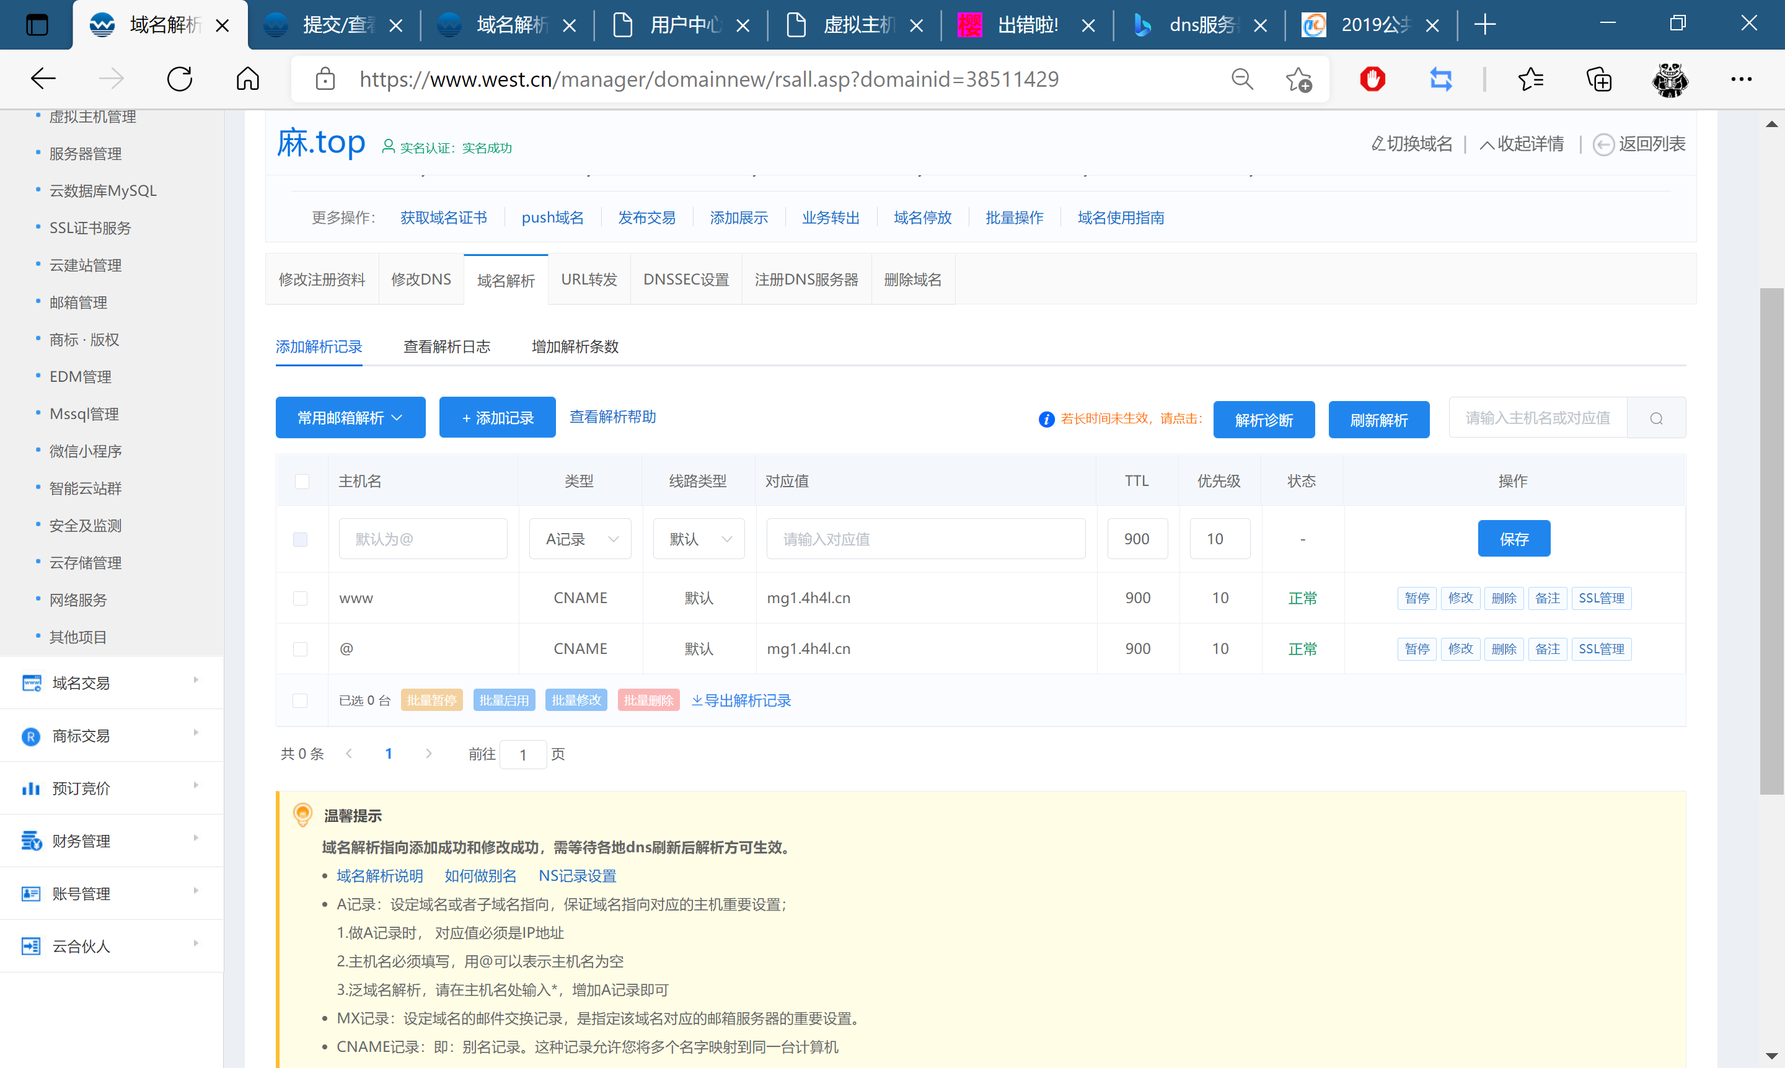The image size is (1785, 1068).
Task: Click the return-to-list arrow icon
Action: pos(1603,144)
